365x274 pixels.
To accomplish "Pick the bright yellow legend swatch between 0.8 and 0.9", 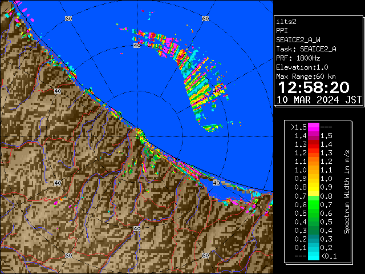I will [x=314, y=187].
